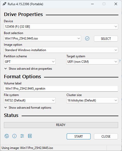Click the Image option label

point(13,45)
